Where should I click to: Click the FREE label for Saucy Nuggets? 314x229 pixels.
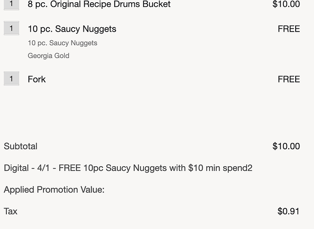289,29
